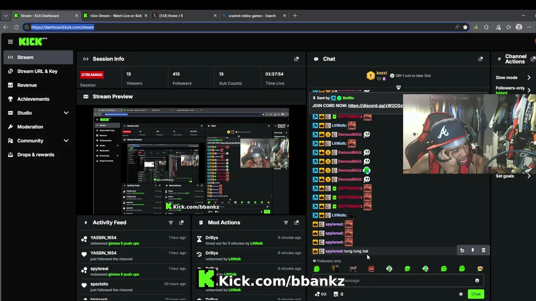Open Stream URL & Key page
This screenshot has height=301, width=536.
[x=38, y=71]
